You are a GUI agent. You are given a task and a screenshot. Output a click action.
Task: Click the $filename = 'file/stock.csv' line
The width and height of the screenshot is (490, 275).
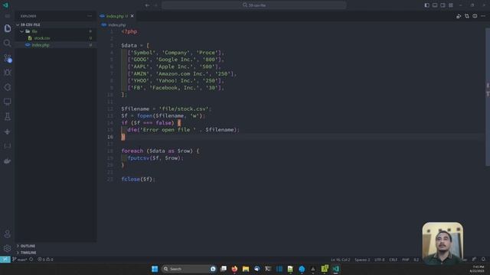click(x=166, y=108)
